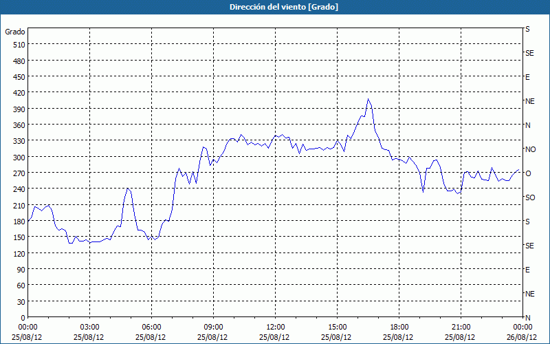Viewport: 550px width, 344px height.
Task: Click the 'SE' compass label level with 480
Action: point(529,53)
